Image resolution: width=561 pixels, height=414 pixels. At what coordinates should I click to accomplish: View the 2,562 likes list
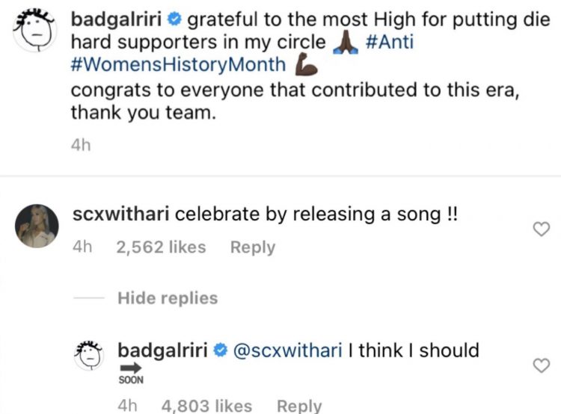pos(162,247)
